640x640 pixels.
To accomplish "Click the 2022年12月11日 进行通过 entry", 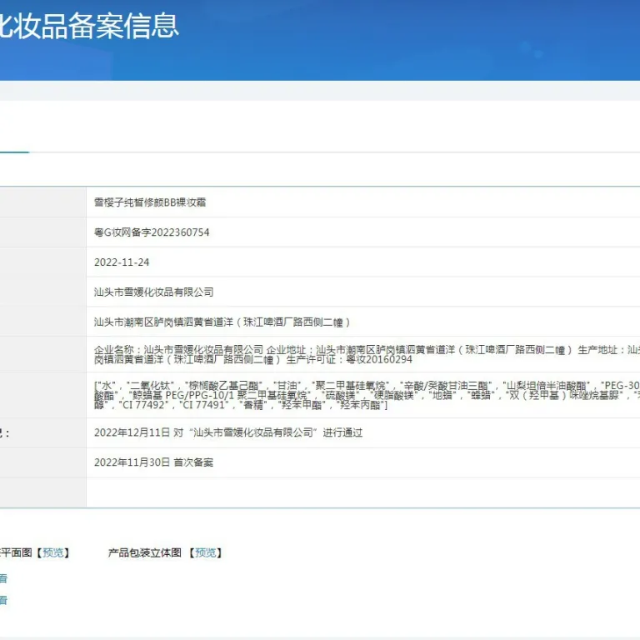I will 228,432.
